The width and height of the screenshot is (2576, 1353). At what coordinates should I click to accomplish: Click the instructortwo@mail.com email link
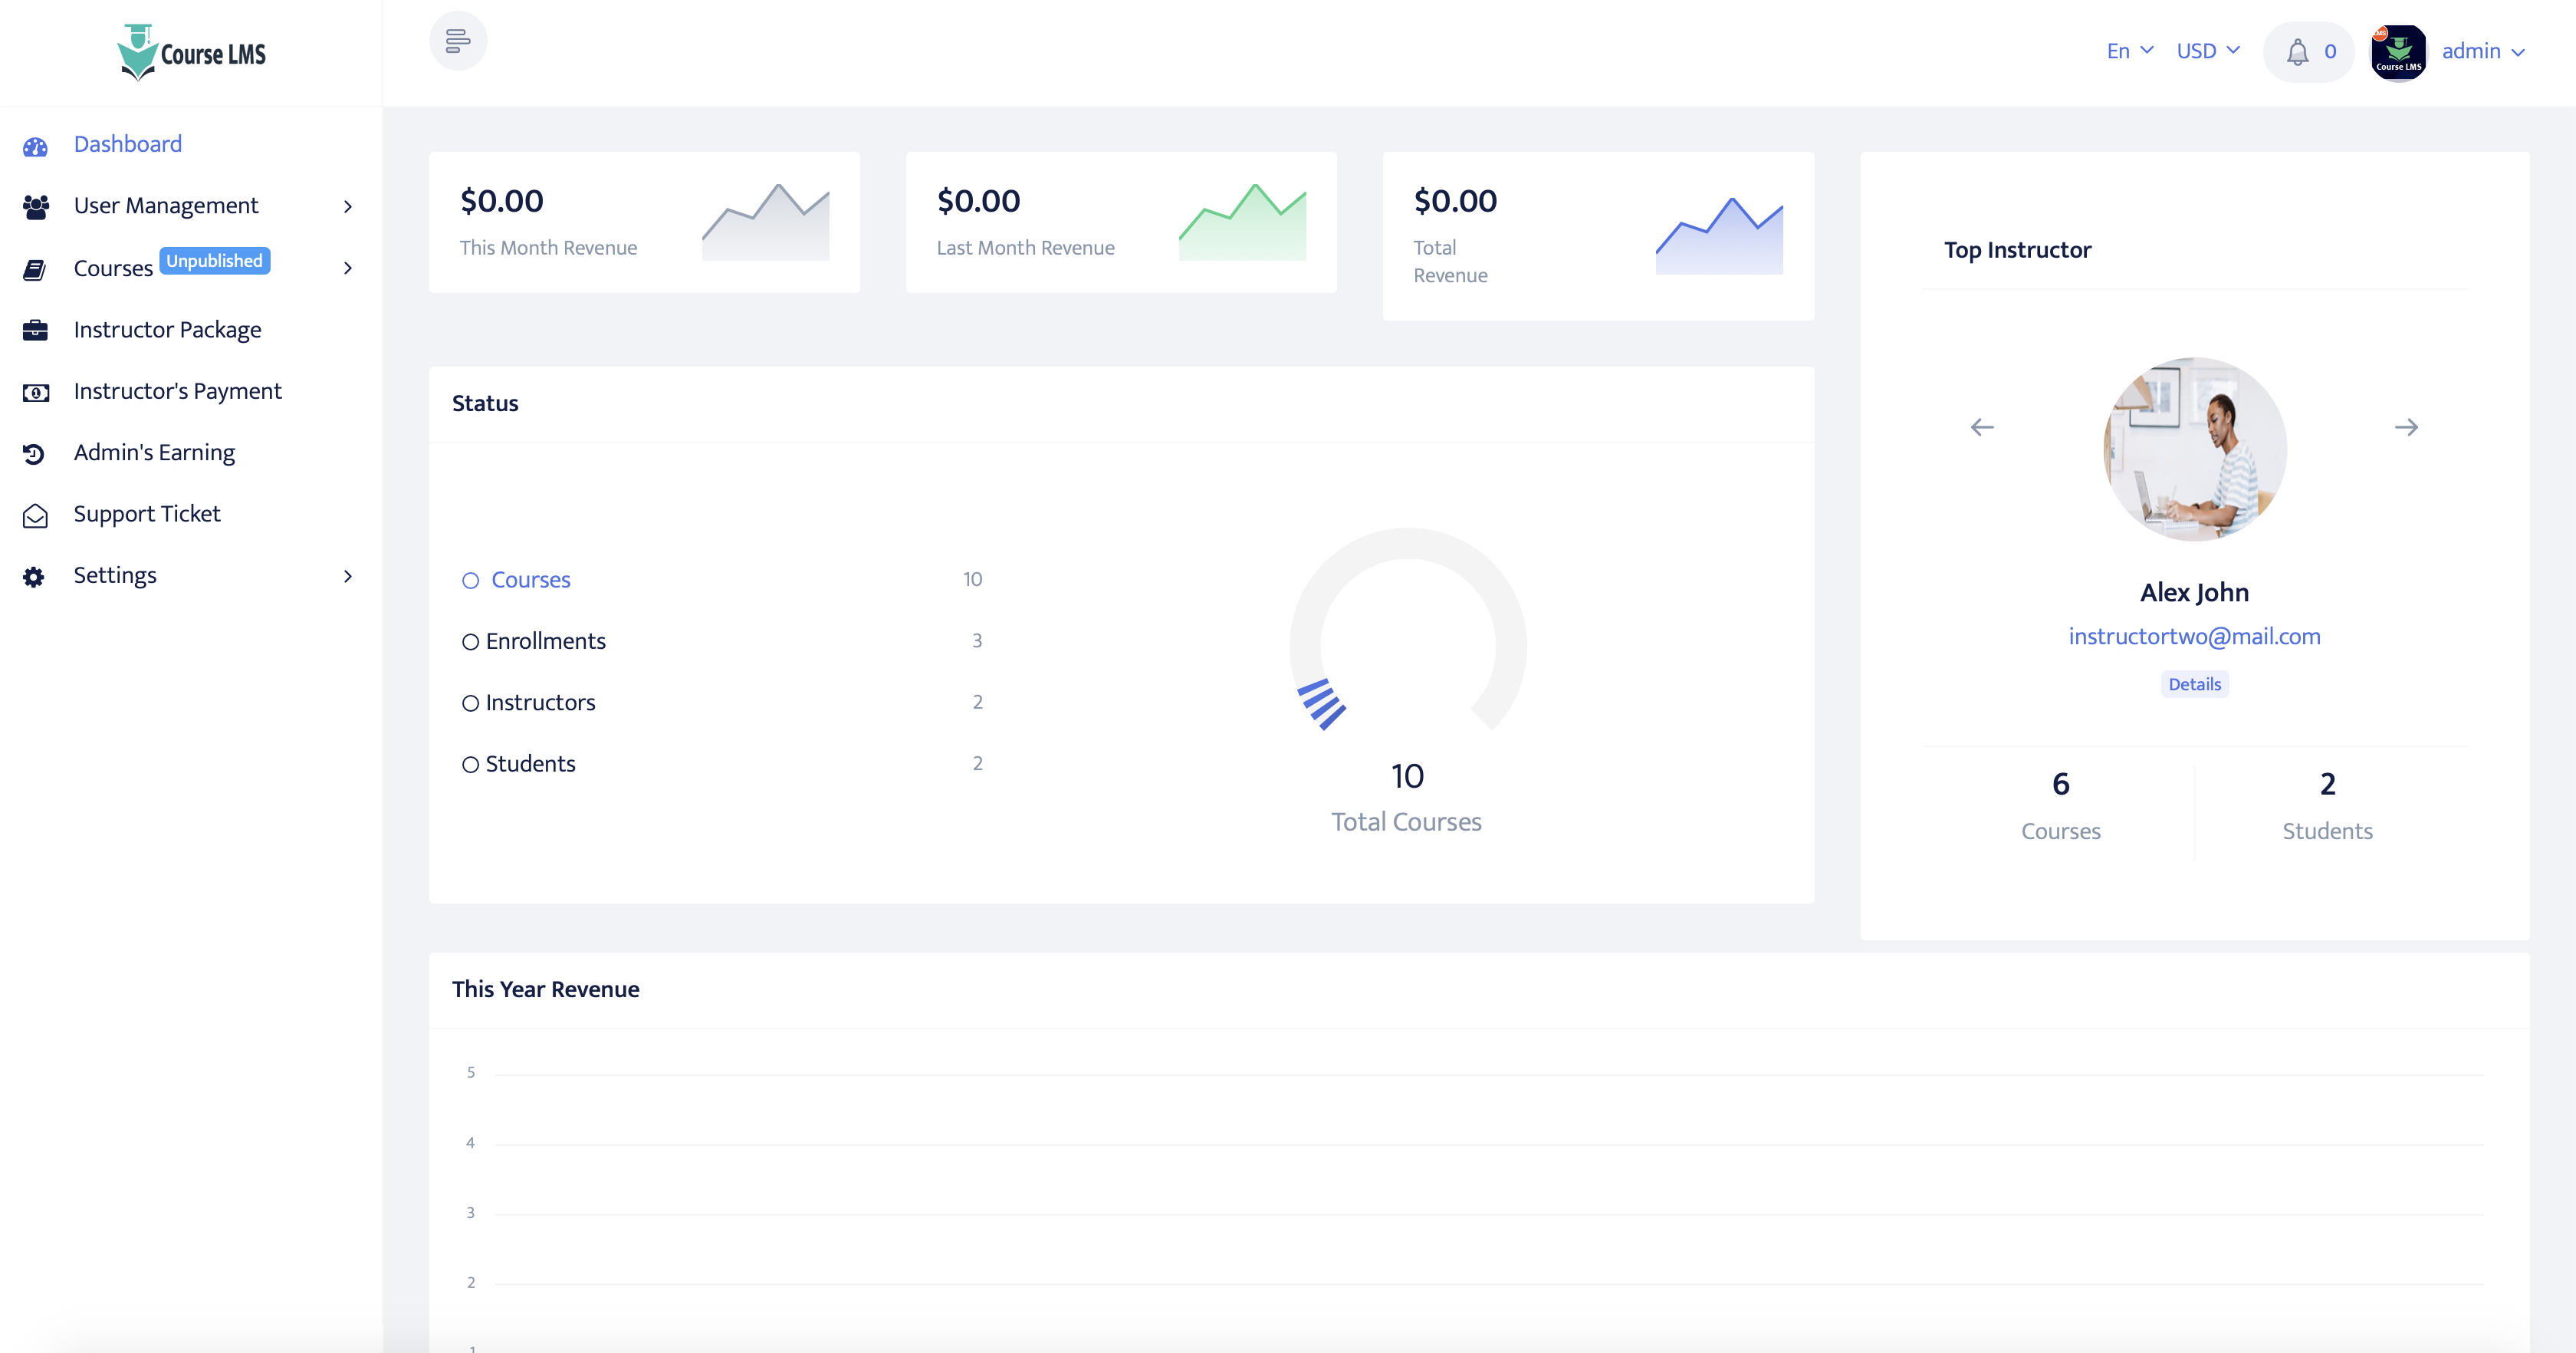click(x=2194, y=637)
